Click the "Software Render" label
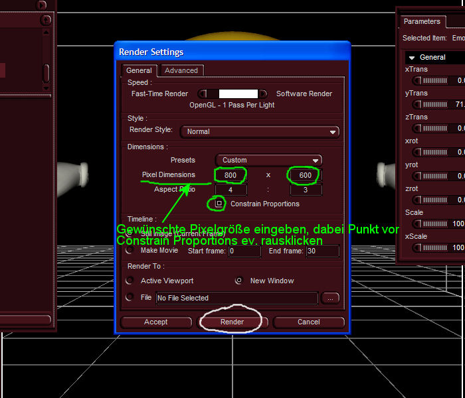The image size is (465, 398). click(304, 94)
